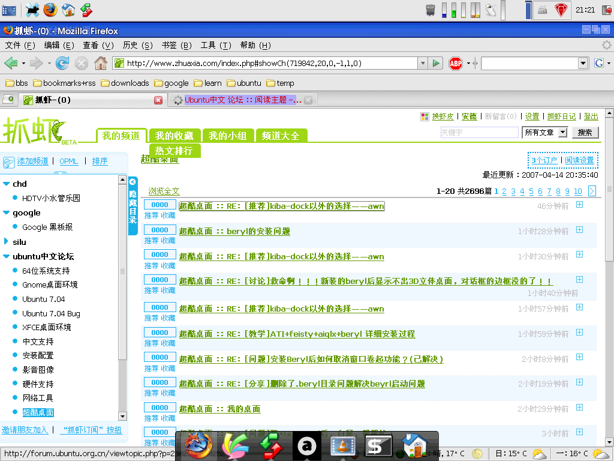Open the search bar dropdown arrow
The height and width of the screenshot is (461, 614).
point(583,62)
